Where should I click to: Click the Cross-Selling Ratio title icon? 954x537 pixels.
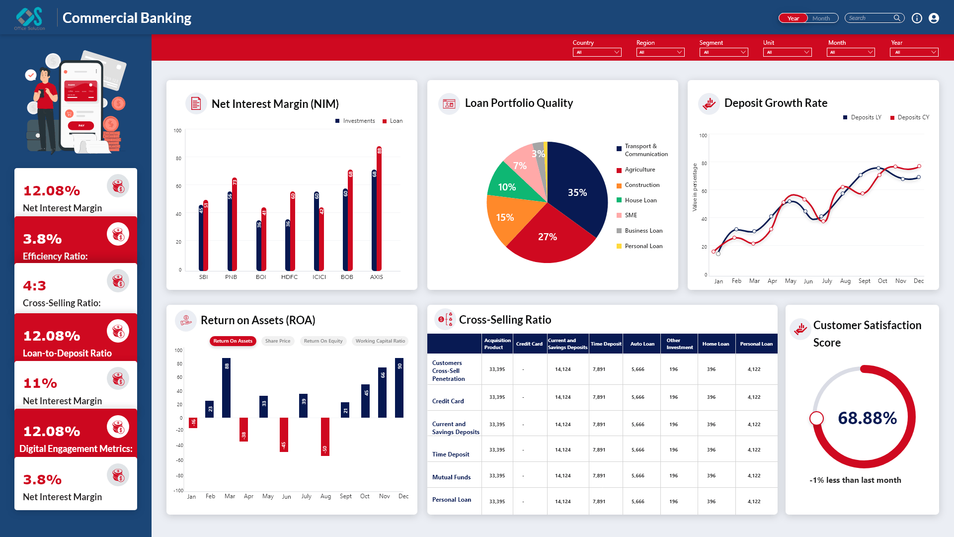(445, 320)
